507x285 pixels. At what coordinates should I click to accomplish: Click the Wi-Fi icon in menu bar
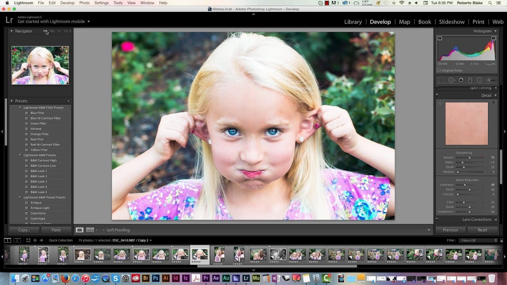pos(402,3)
